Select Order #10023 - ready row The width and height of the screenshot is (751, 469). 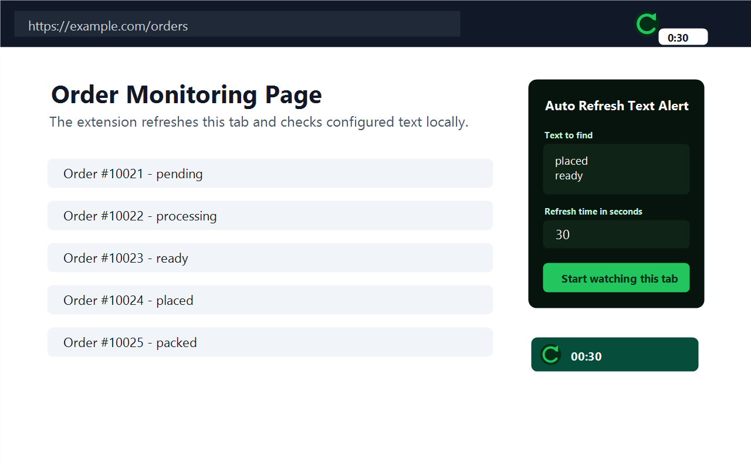270,258
